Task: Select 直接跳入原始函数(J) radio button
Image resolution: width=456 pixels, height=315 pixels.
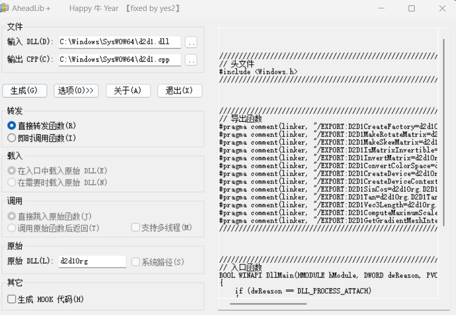Action: click(12, 216)
